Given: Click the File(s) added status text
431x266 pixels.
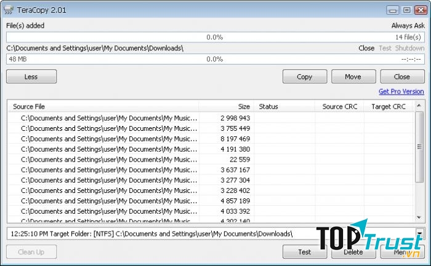Looking at the screenshot, I should click(x=25, y=26).
